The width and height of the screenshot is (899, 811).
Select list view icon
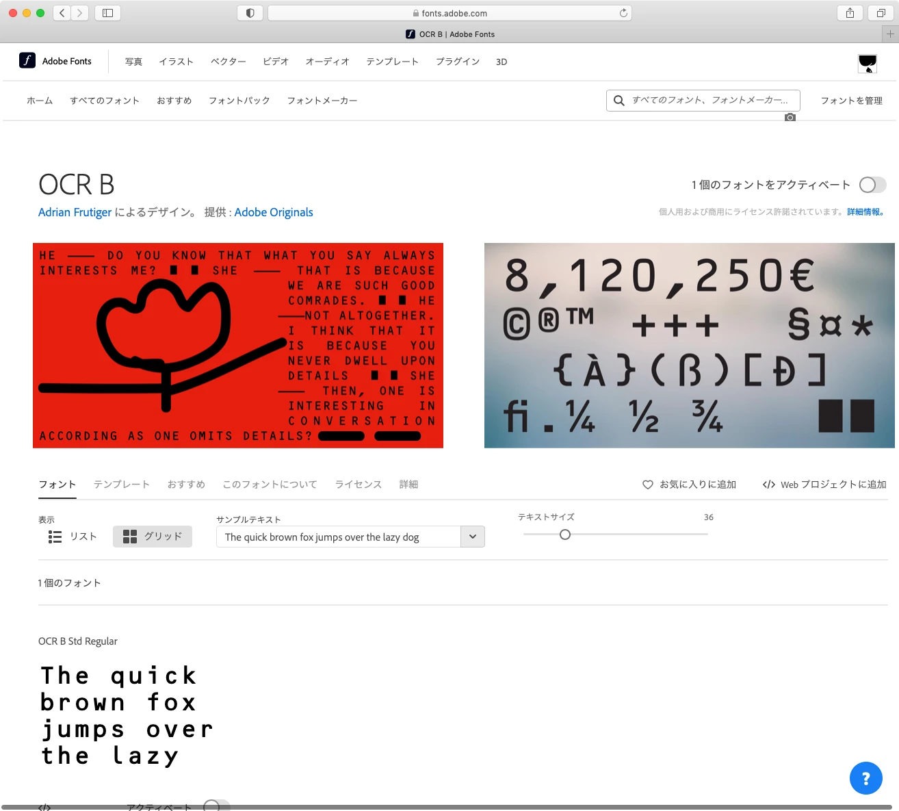coord(55,537)
